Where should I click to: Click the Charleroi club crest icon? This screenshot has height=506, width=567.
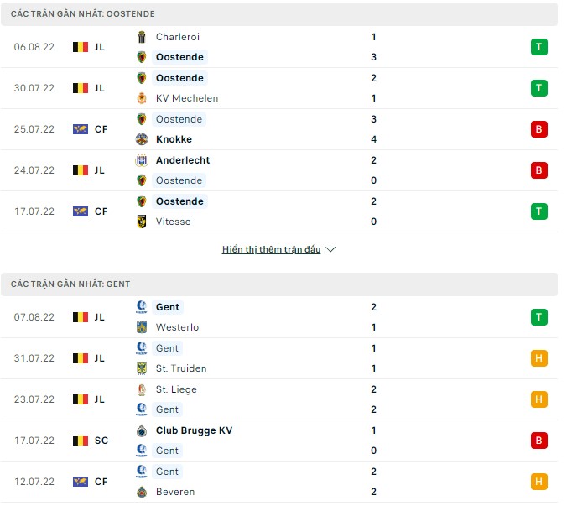click(141, 37)
